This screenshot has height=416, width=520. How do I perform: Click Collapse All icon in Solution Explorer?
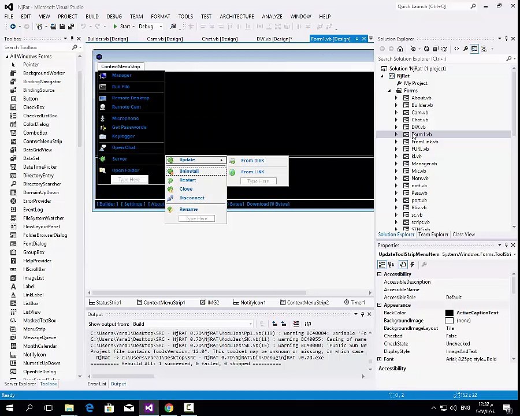point(436,49)
